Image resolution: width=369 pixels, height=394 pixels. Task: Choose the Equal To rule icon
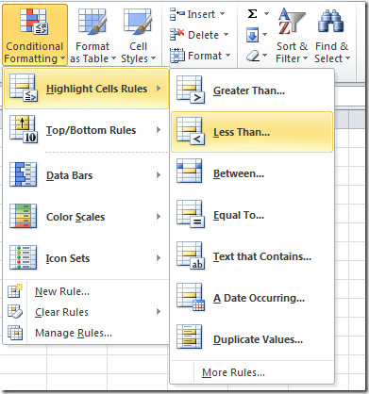(x=191, y=214)
